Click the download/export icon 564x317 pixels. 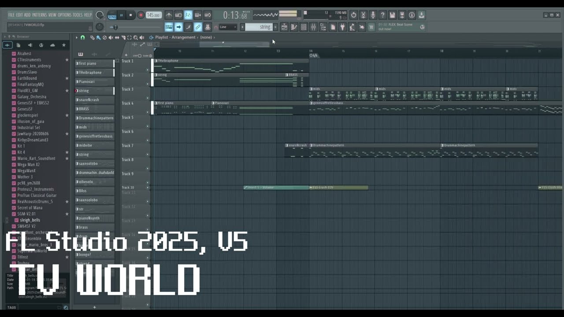(421, 15)
